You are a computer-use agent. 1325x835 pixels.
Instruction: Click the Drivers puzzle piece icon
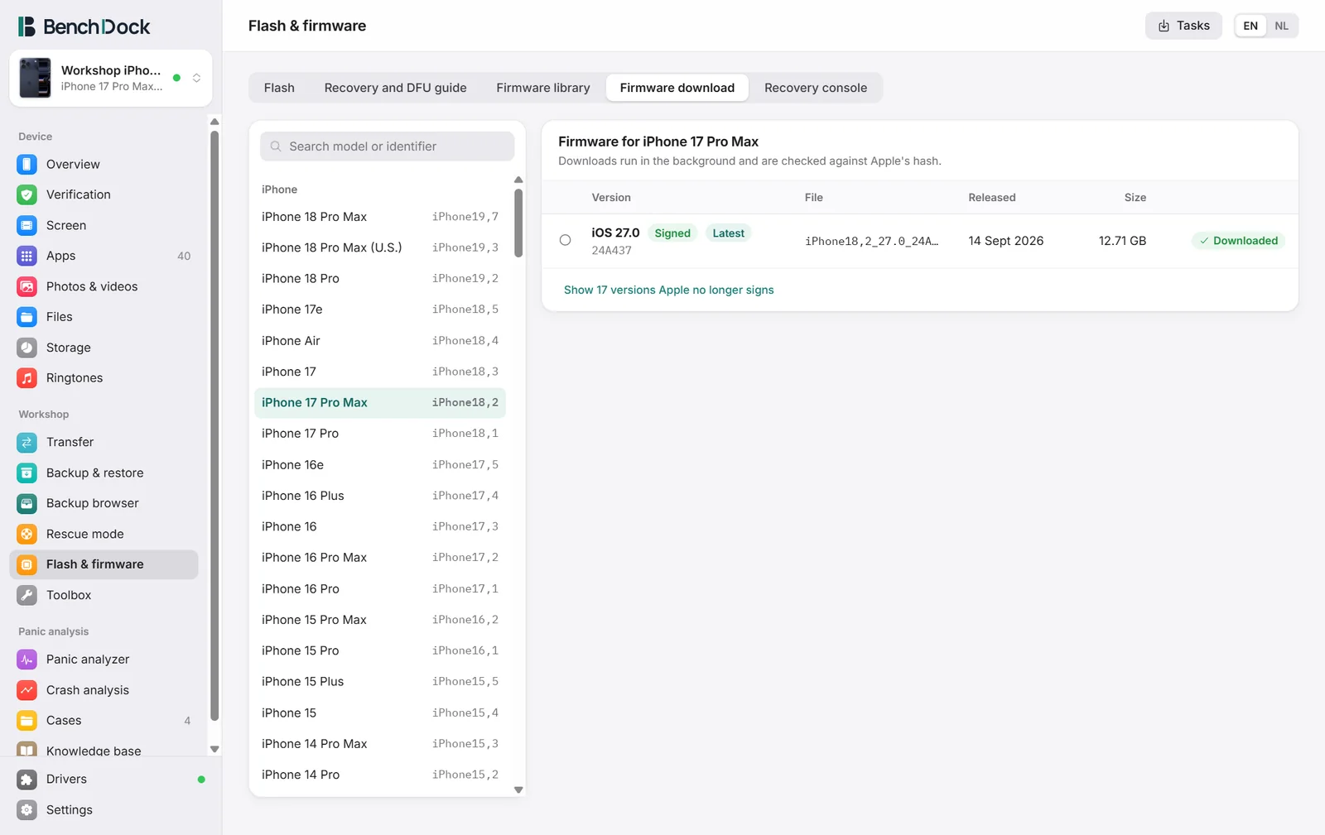click(27, 780)
